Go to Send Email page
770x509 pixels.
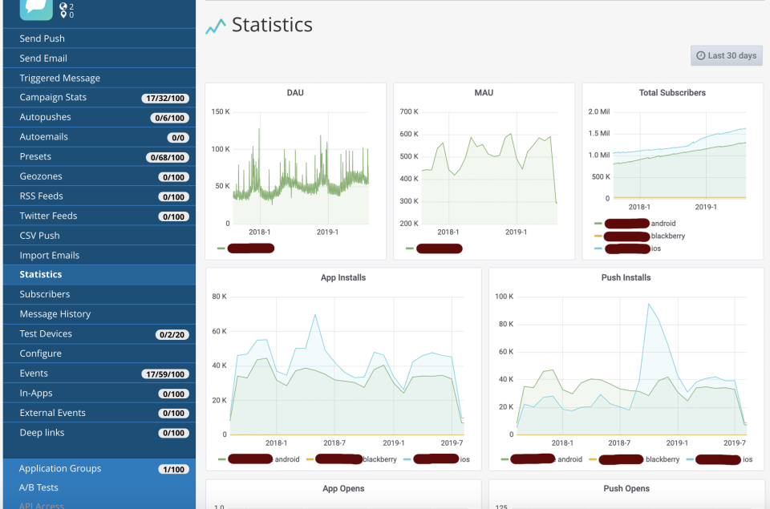click(x=43, y=59)
